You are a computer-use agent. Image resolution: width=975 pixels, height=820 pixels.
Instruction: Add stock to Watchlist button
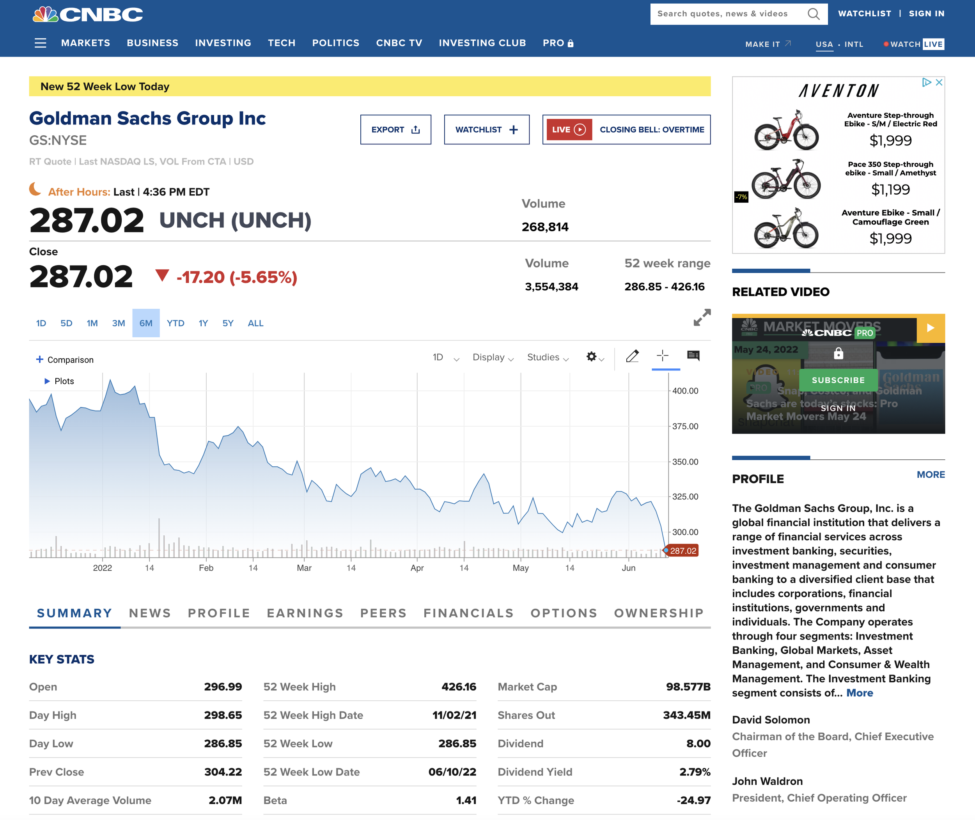point(486,130)
